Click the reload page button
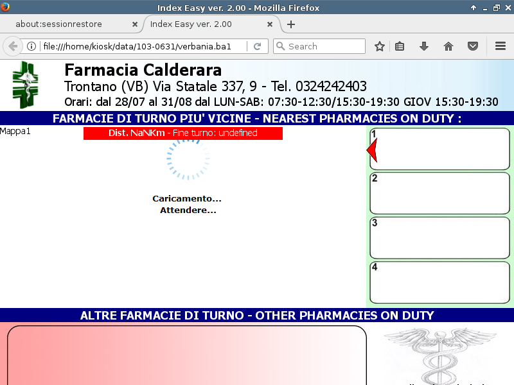 tap(257, 46)
